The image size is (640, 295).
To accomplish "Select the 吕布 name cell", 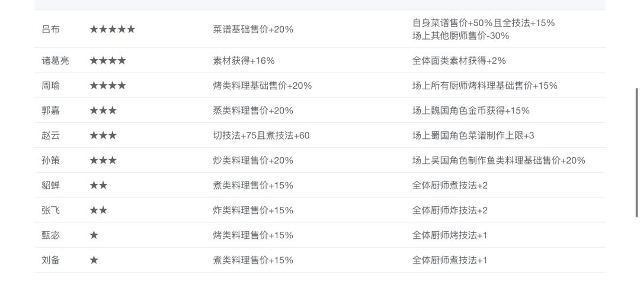I will tap(50, 29).
